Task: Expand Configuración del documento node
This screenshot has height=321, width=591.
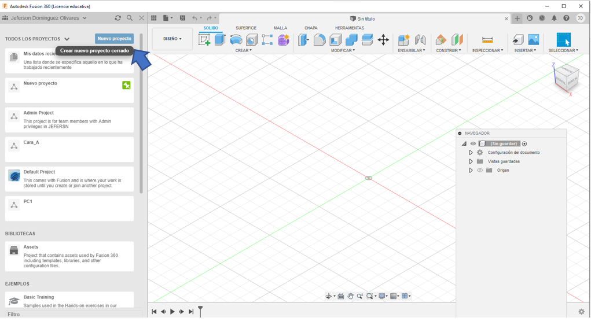Action: tap(471, 153)
